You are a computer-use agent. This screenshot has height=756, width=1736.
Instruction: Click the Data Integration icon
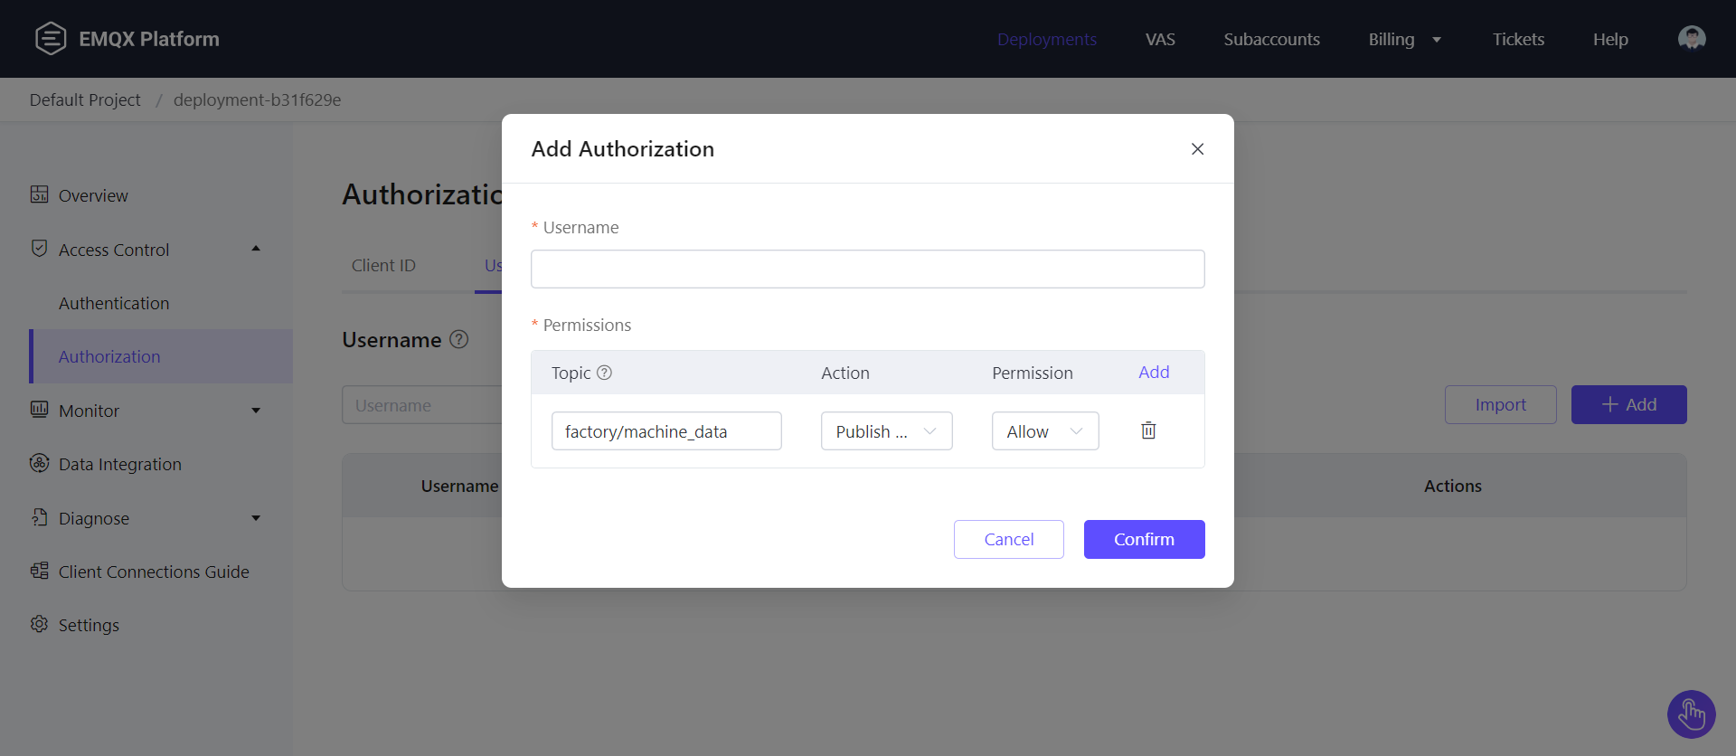point(39,463)
